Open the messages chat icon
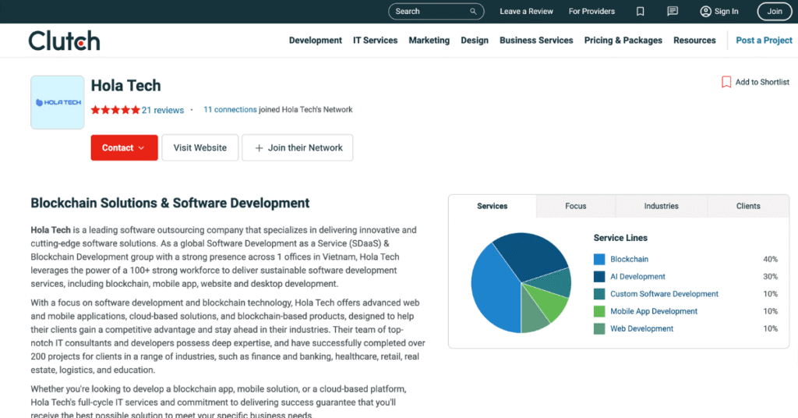798x418 pixels. pos(673,12)
